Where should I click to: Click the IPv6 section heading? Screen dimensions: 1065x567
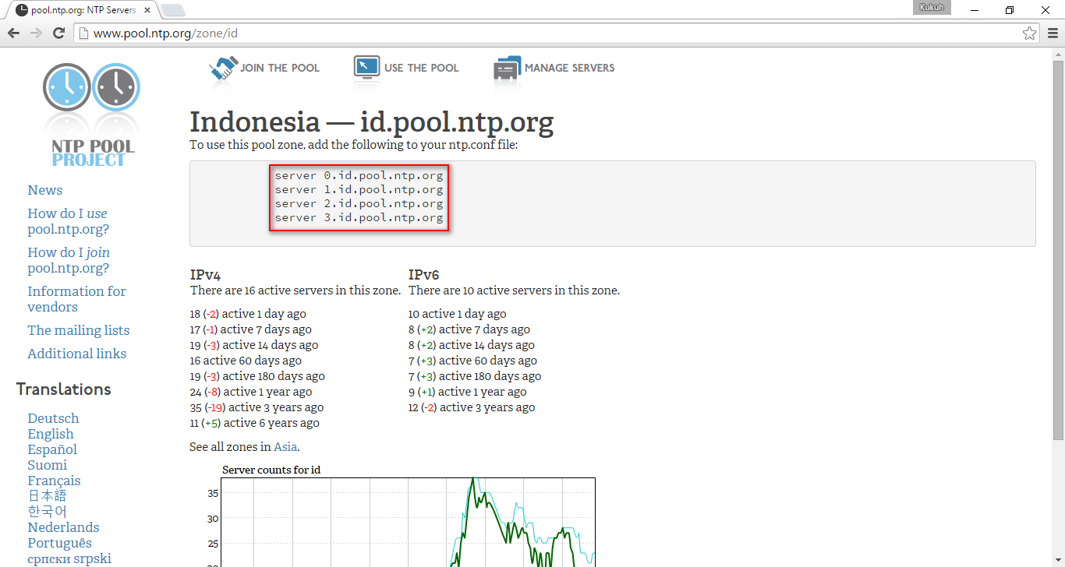coord(423,275)
